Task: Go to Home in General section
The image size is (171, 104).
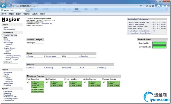Action: [x=6, y=27]
